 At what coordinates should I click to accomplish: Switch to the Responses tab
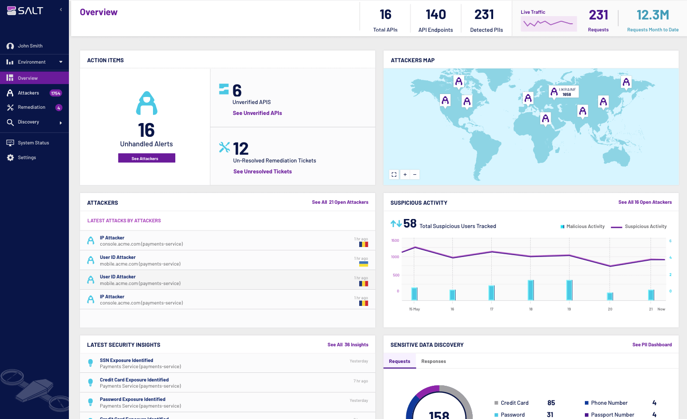[433, 361]
